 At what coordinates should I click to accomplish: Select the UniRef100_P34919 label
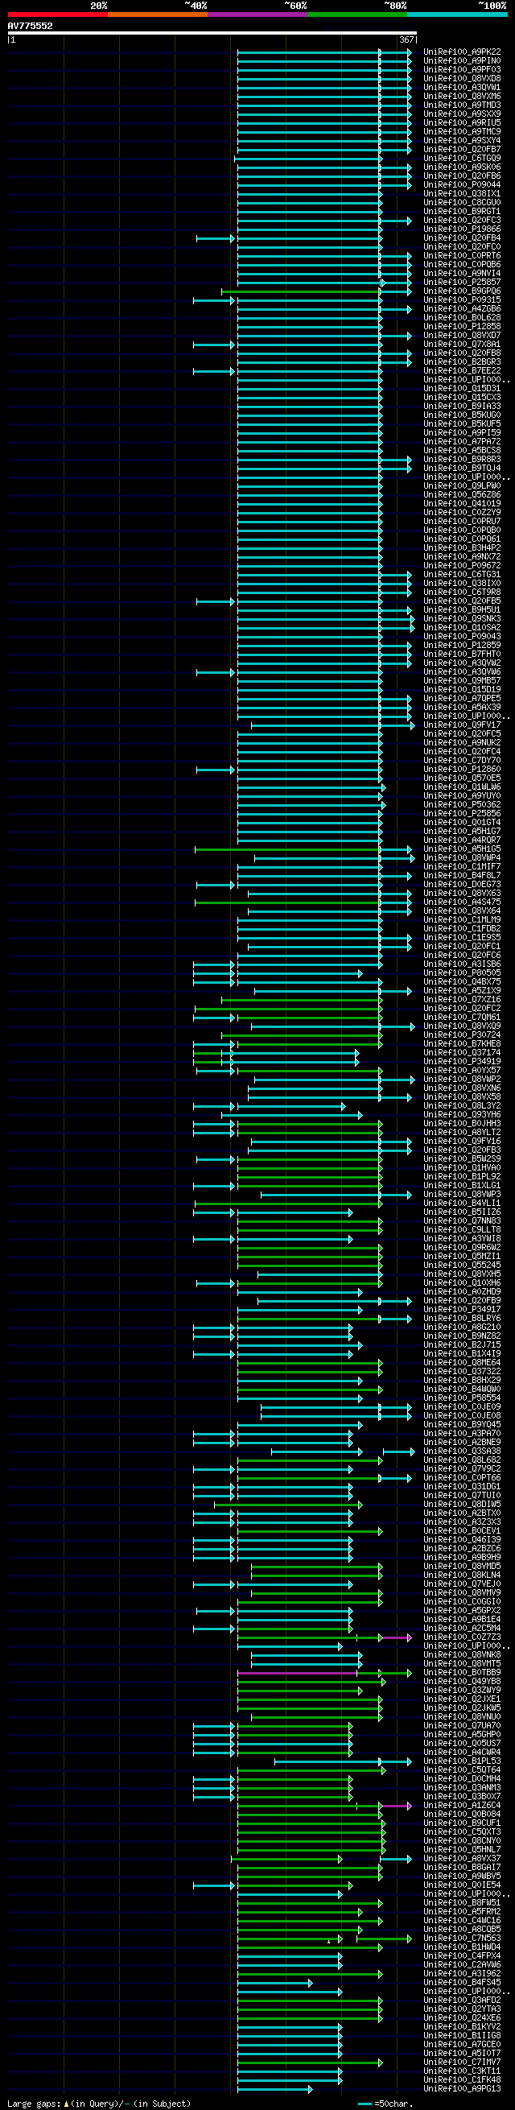pos(463,1061)
